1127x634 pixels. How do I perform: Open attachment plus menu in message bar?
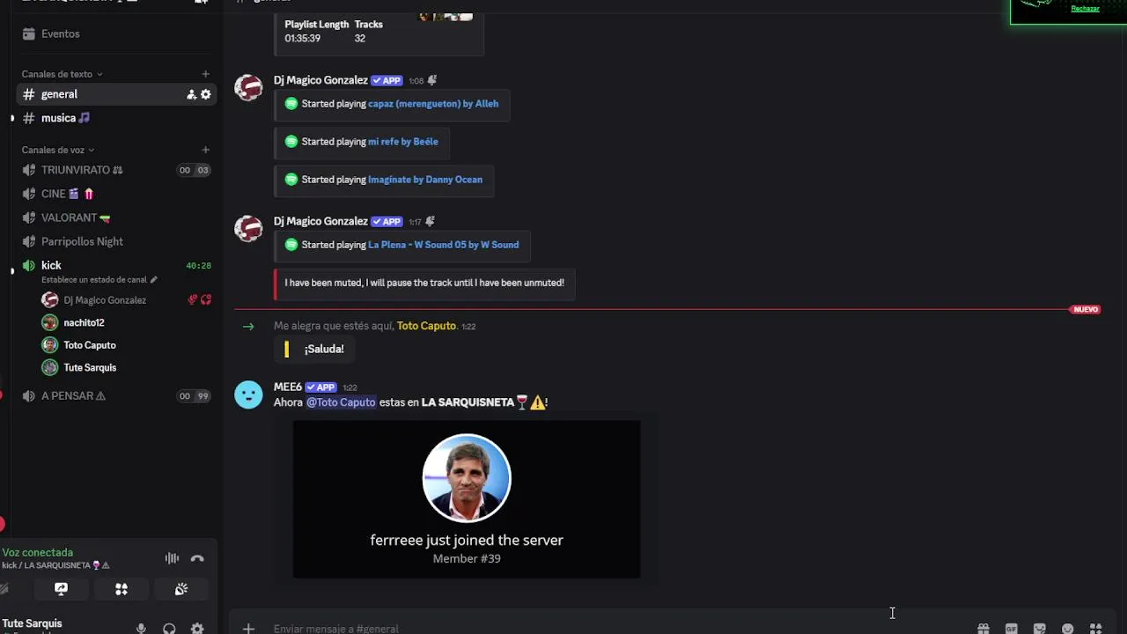[x=248, y=629]
